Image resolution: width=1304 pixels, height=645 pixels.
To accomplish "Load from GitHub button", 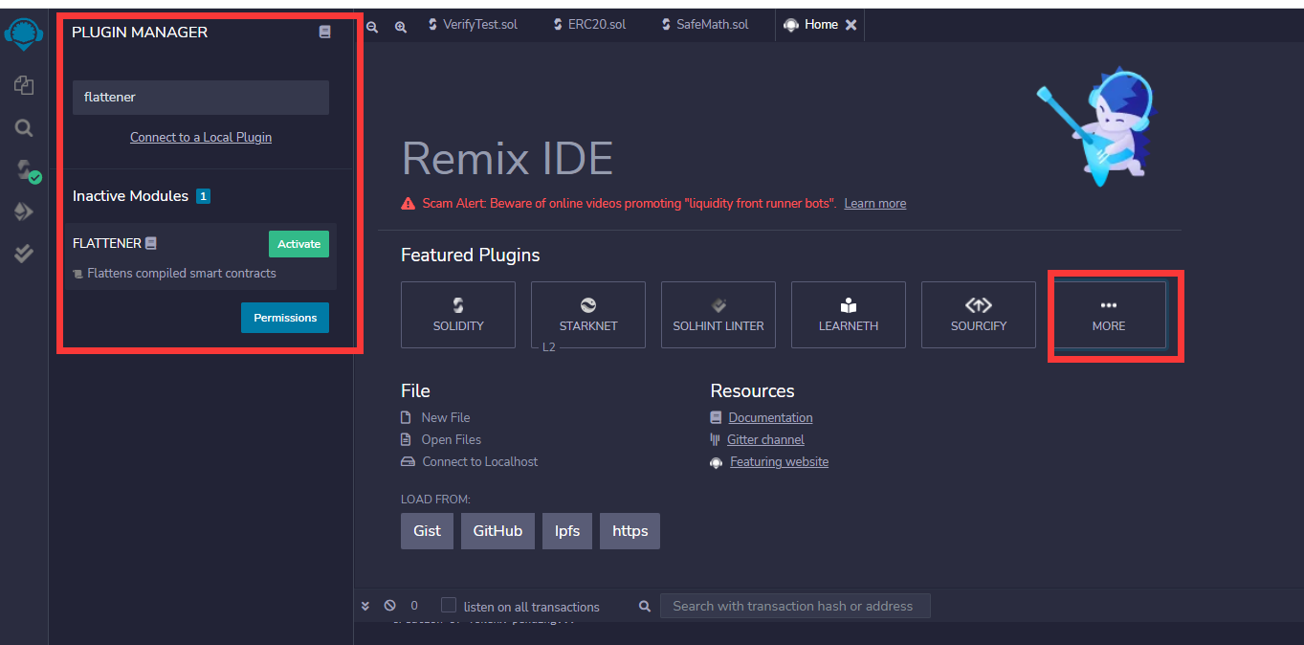I will point(497,531).
